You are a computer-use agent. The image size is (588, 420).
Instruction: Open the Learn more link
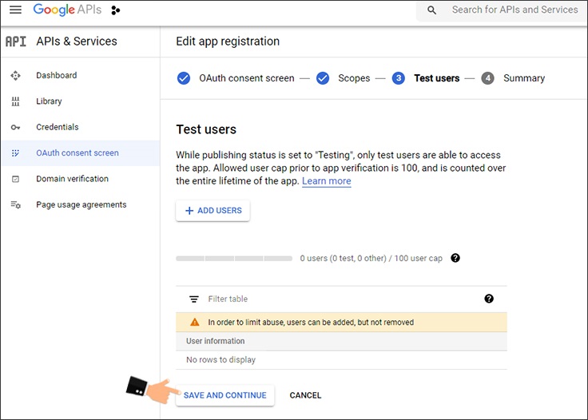coord(326,181)
